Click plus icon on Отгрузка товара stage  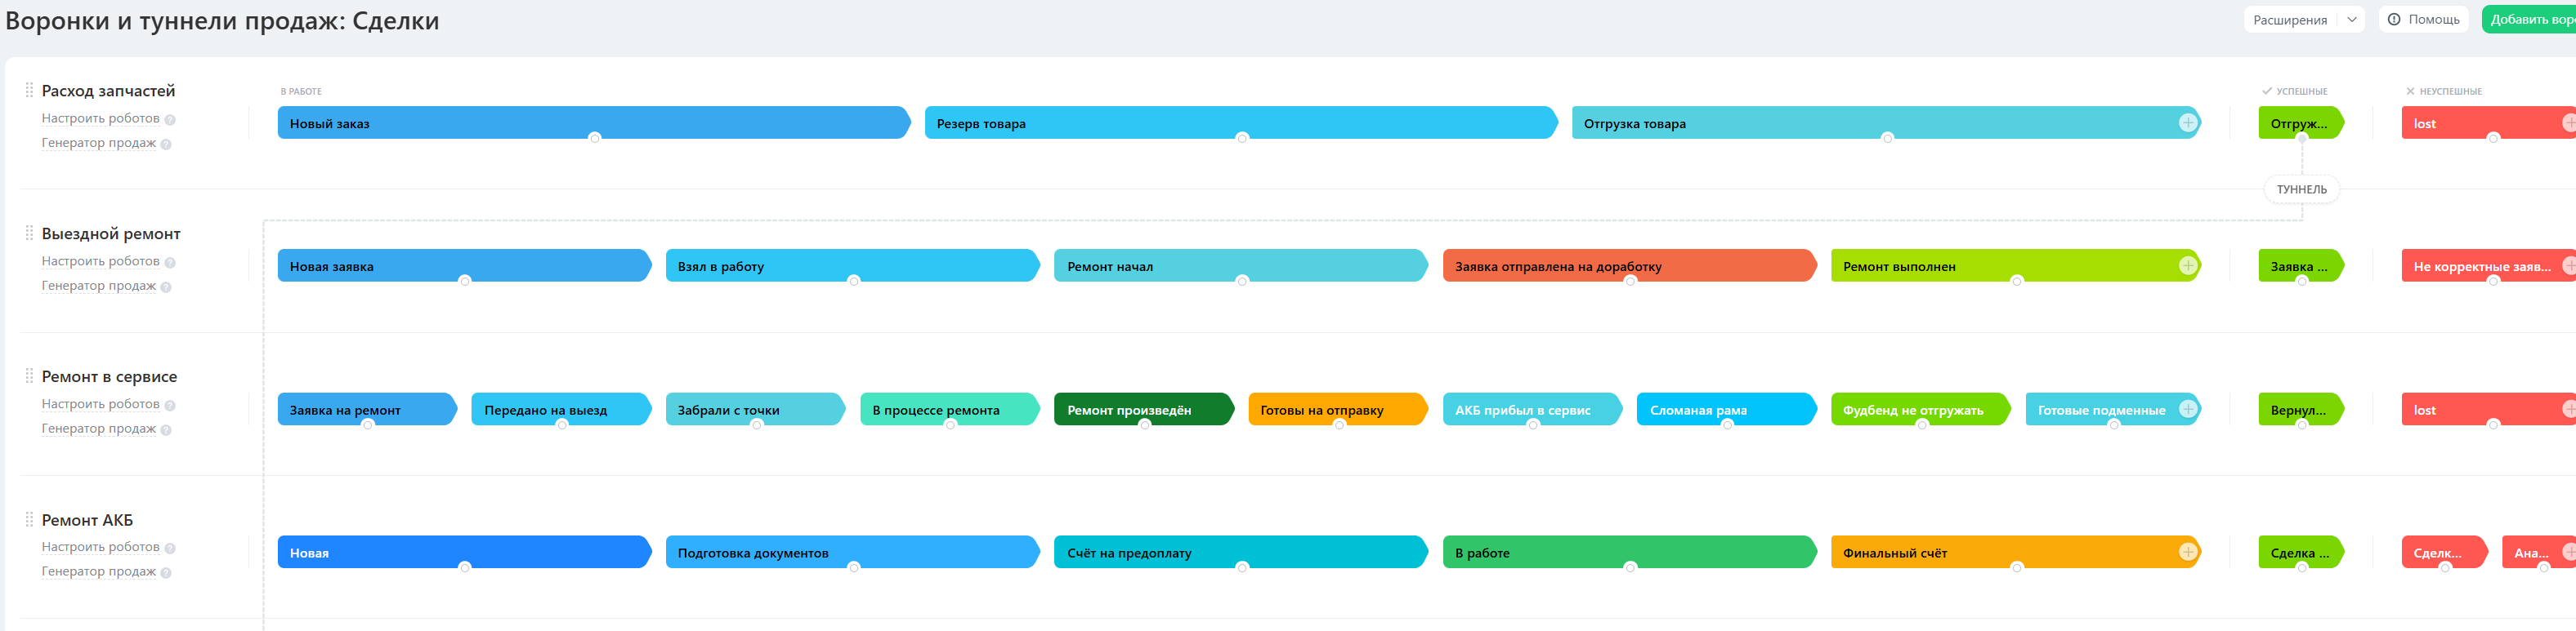coord(2187,122)
